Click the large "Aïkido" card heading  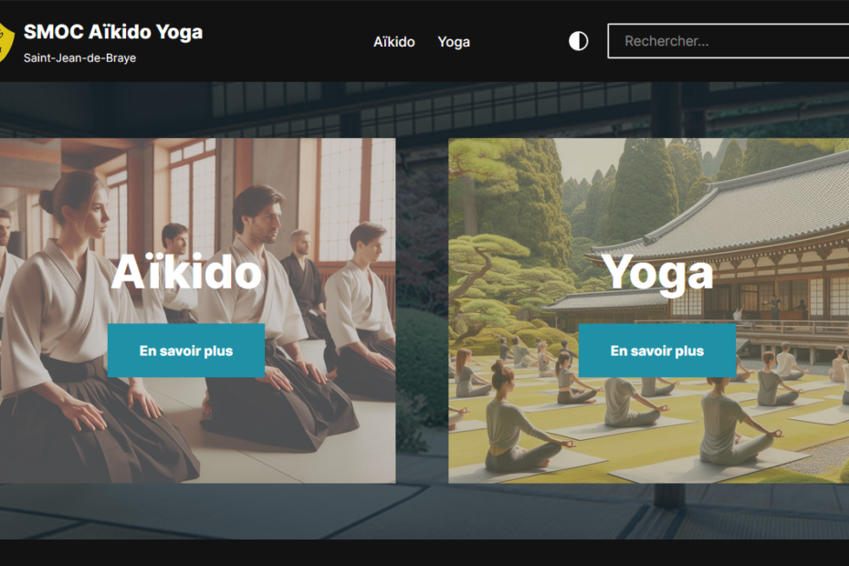(187, 271)
